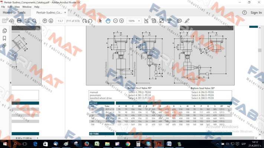
Task: Open the Help menu
Action: (37, 7)
